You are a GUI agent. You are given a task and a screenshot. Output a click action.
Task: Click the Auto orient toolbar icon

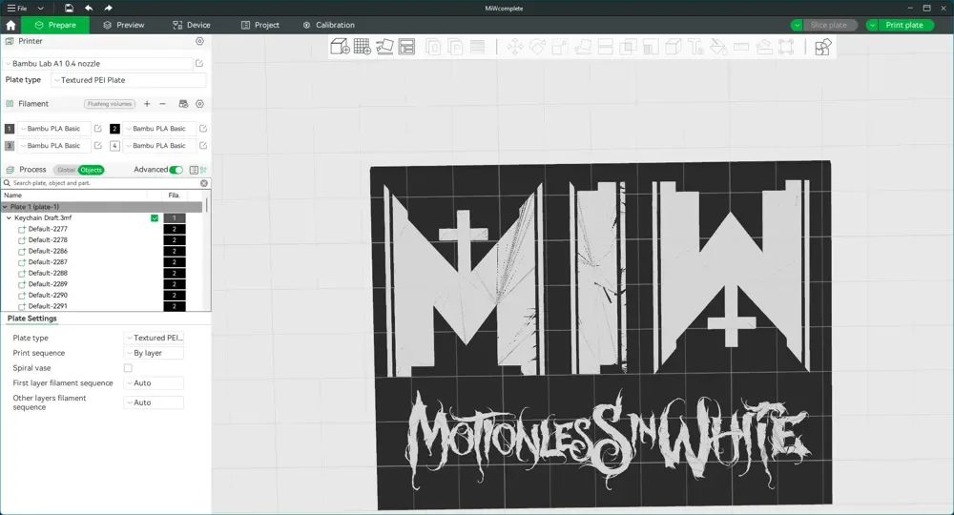coord(384,47)
